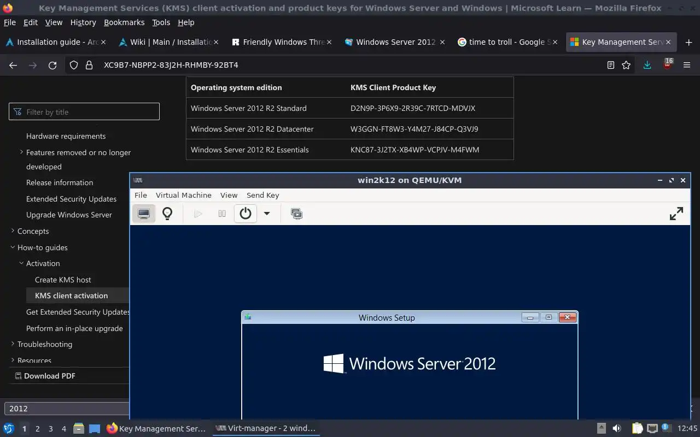Open the file manager taskbar launcher
The image size is (700, 437).
click(78, 429)
